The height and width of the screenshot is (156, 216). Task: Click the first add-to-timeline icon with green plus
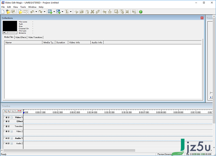[x=50, y=12]
